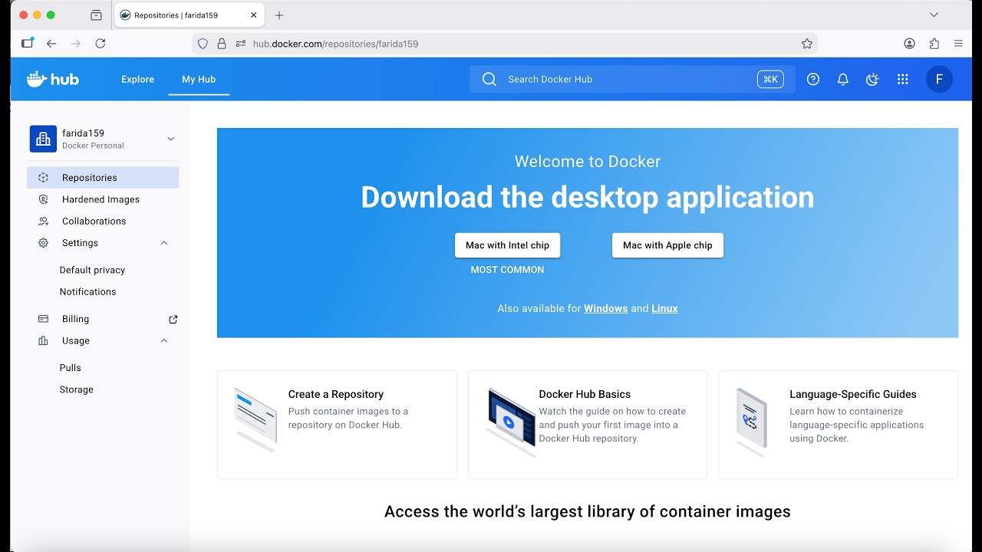Click the tracking protection shield icon
Viewport: 982px width, 552px height.
tap(203, 44)
